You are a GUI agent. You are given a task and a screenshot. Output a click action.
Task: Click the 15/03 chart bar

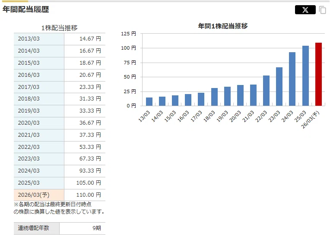coord(175,101)
